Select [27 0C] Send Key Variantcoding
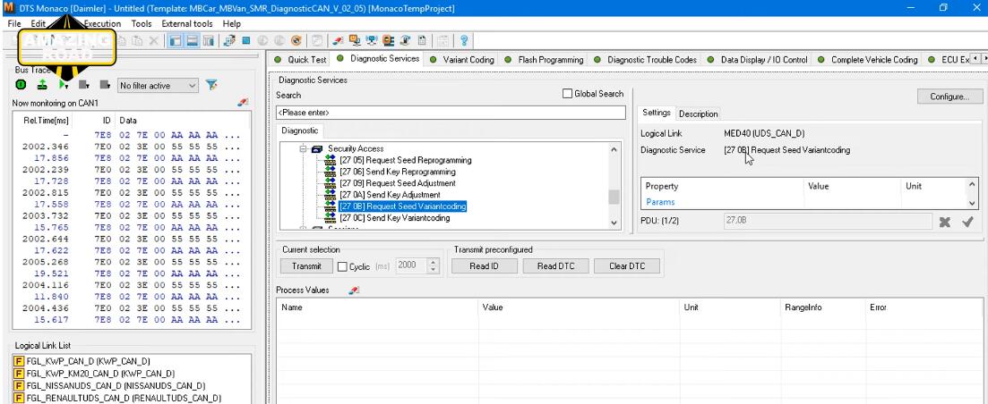The height and width of the screenshot is (404, 988). tap(394, 218)
